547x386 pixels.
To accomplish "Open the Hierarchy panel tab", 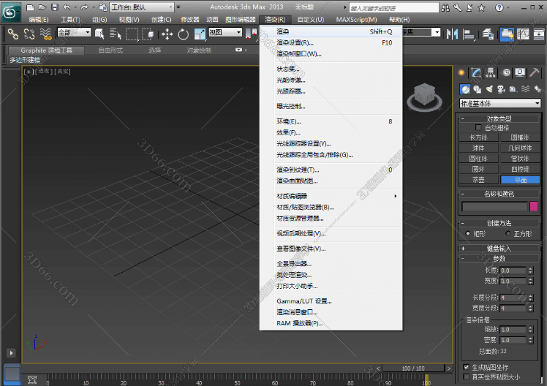I will coord(491,72).
